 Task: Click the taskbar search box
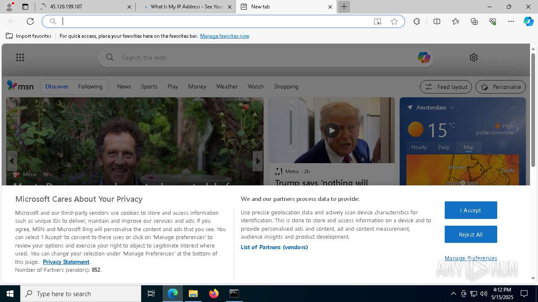point(81,294)
